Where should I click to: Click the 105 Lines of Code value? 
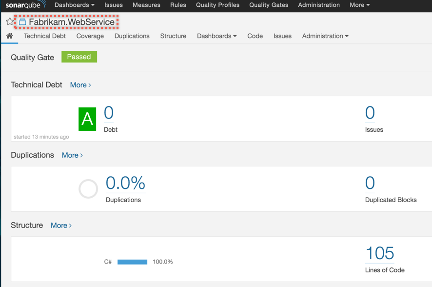point(380,253)
